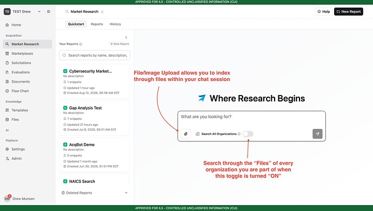Click the green icon on Gap Analysis Test
This screenshot has width=373, height=211.
tap(65, 108)
